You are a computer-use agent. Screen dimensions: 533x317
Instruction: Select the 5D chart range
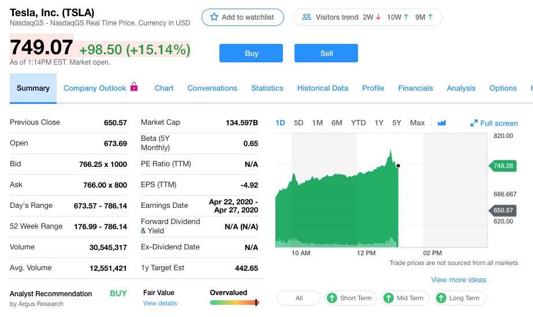coord(299,122)
